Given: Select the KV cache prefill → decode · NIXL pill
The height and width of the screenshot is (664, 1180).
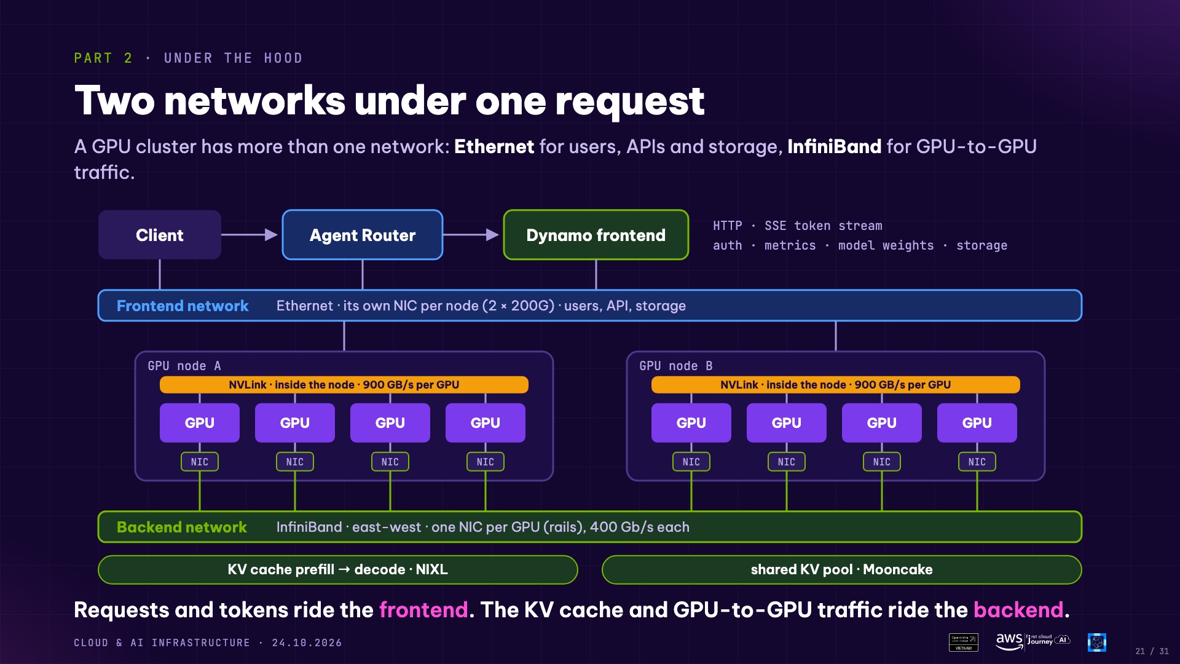Looking at the screenshot, I should pos(338,570).
